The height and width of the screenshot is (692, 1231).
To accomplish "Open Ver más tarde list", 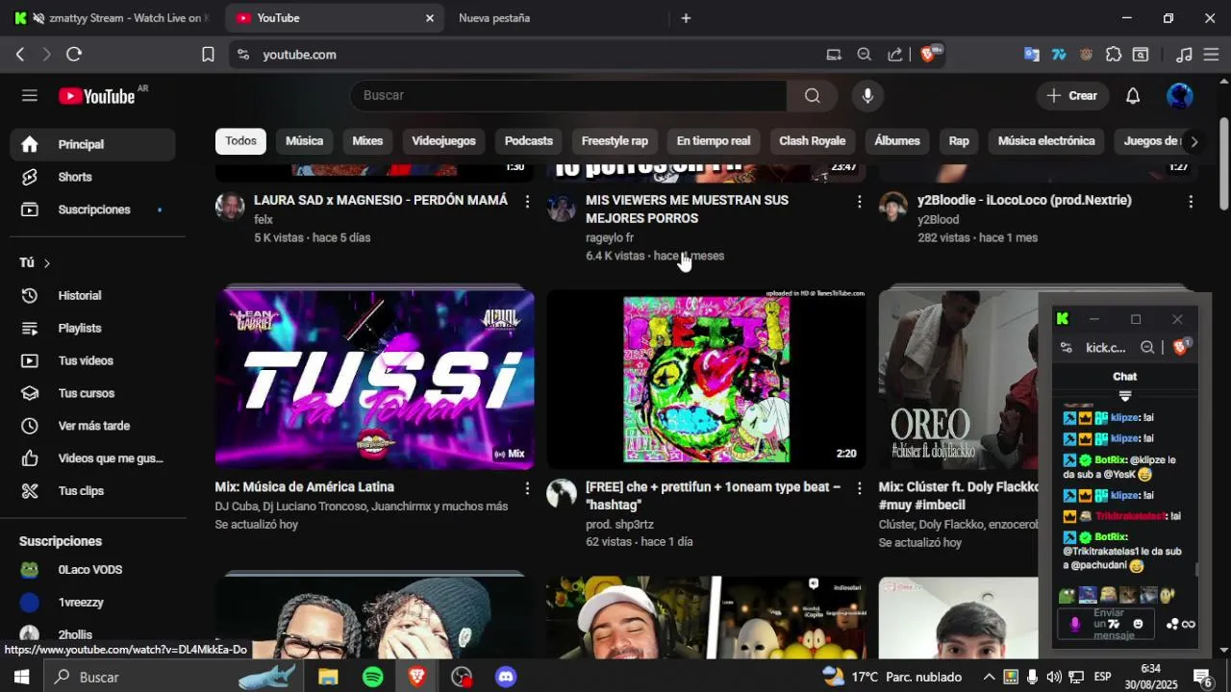I will coord(93,426).
